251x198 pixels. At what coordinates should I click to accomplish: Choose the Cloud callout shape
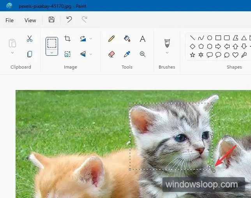[x=227, y=55]
